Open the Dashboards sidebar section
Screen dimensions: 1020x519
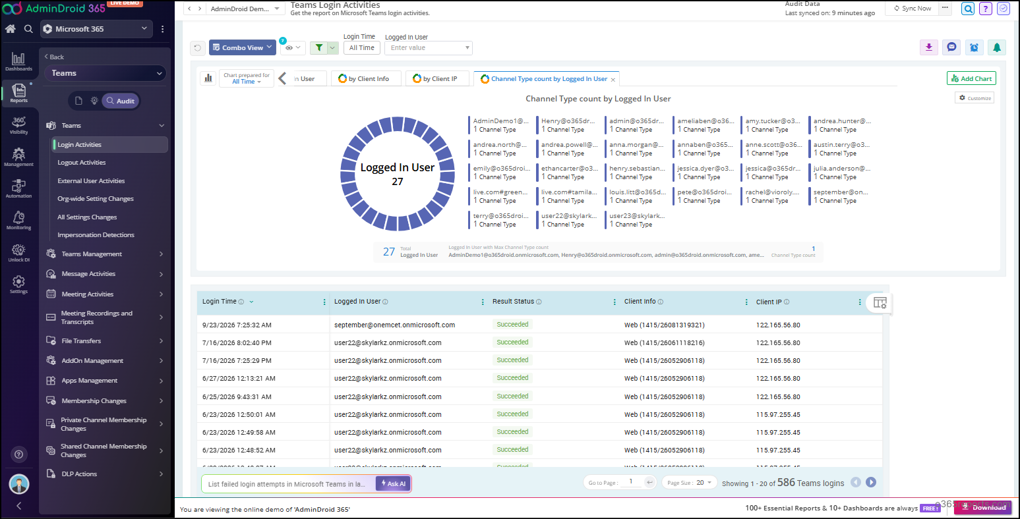pos(18,62)
